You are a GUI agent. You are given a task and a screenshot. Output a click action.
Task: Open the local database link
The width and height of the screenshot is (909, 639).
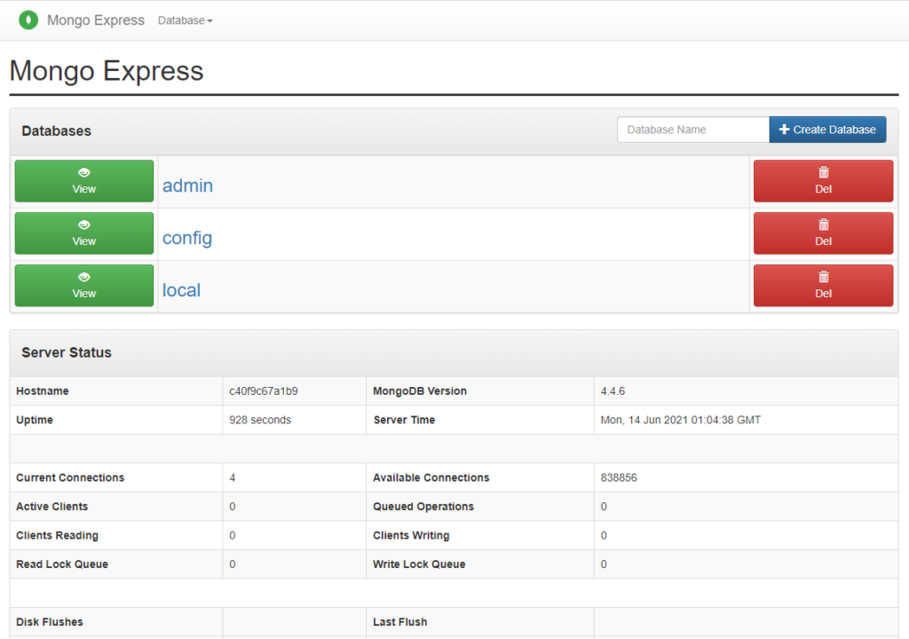(181, 290)
